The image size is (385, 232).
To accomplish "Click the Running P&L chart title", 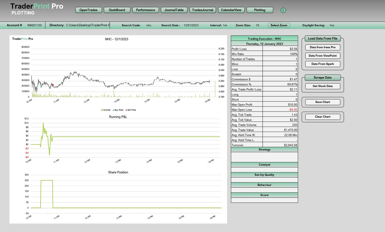I will pos(118,117).
